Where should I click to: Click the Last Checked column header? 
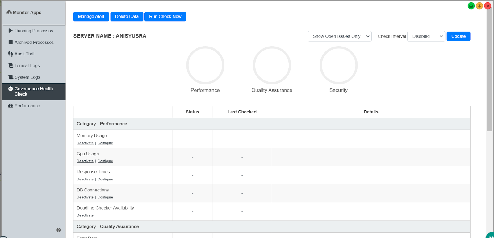[242, 112]
